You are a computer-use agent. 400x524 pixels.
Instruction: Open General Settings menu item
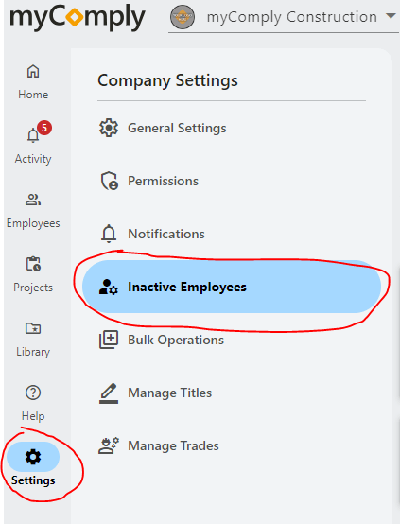(232, 128)
